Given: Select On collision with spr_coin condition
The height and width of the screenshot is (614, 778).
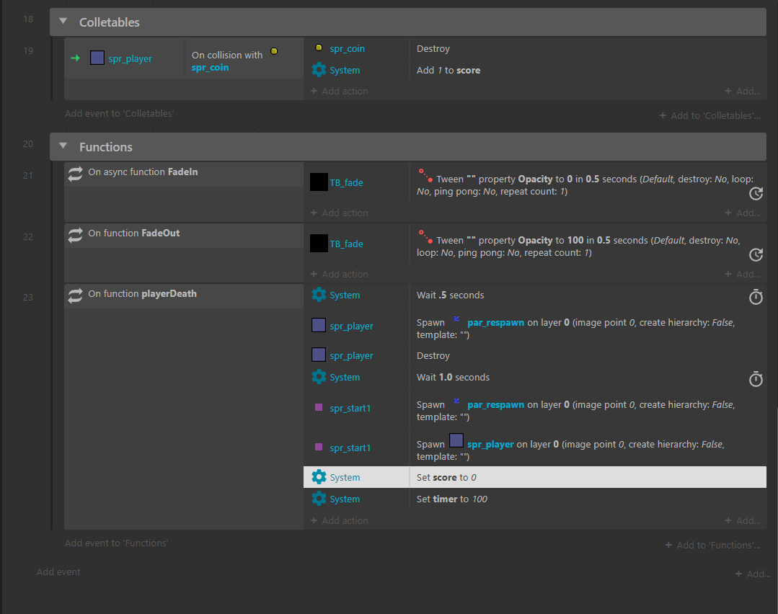Looking at the screenshot, I should 244,58.
